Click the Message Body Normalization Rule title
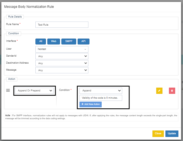The image size is (183, 141). (x=29, y=7)
